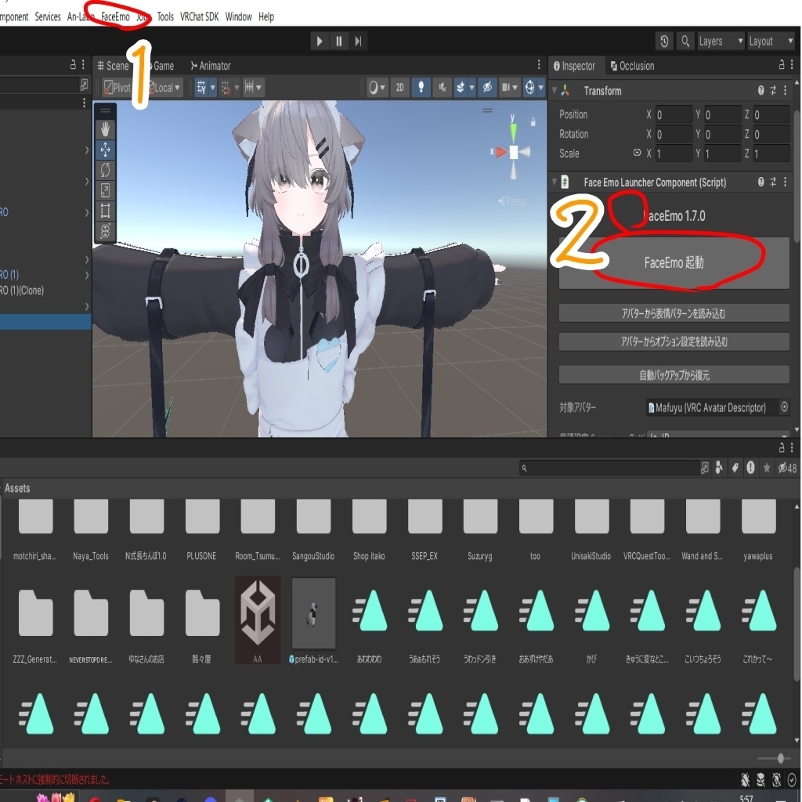Image resolution: width=802 pixels, height=802 pixels.
Task: Toggle scale constrained proportions link
Action: click(637, 153)
